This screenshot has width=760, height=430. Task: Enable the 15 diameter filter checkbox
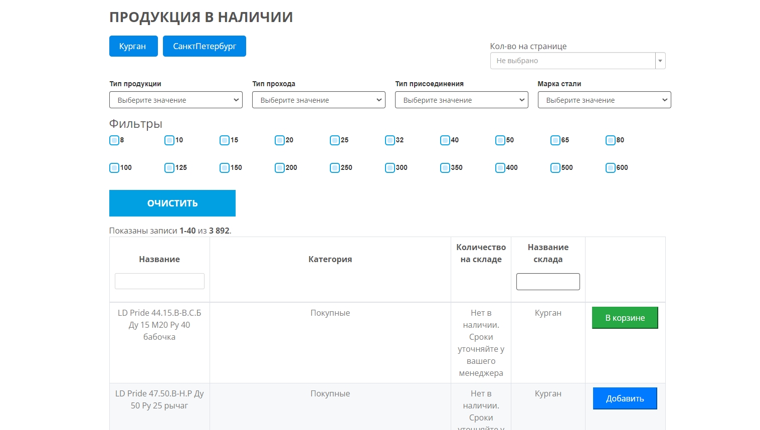point(225,140)
